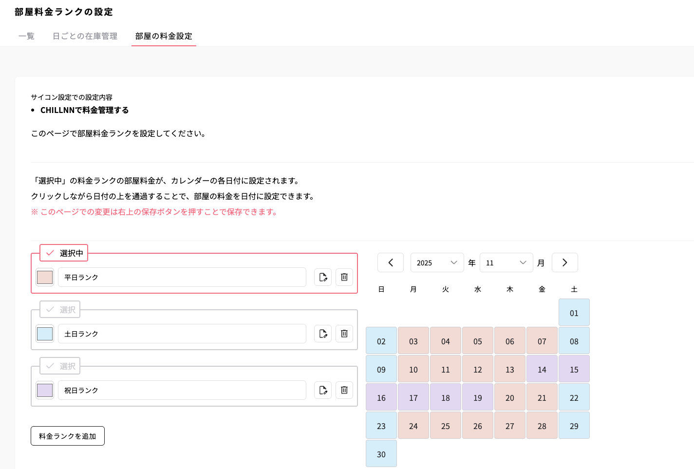694x469 pixels.
Task: Delete 平日ランク using trash icon
Action: [344, 277]
